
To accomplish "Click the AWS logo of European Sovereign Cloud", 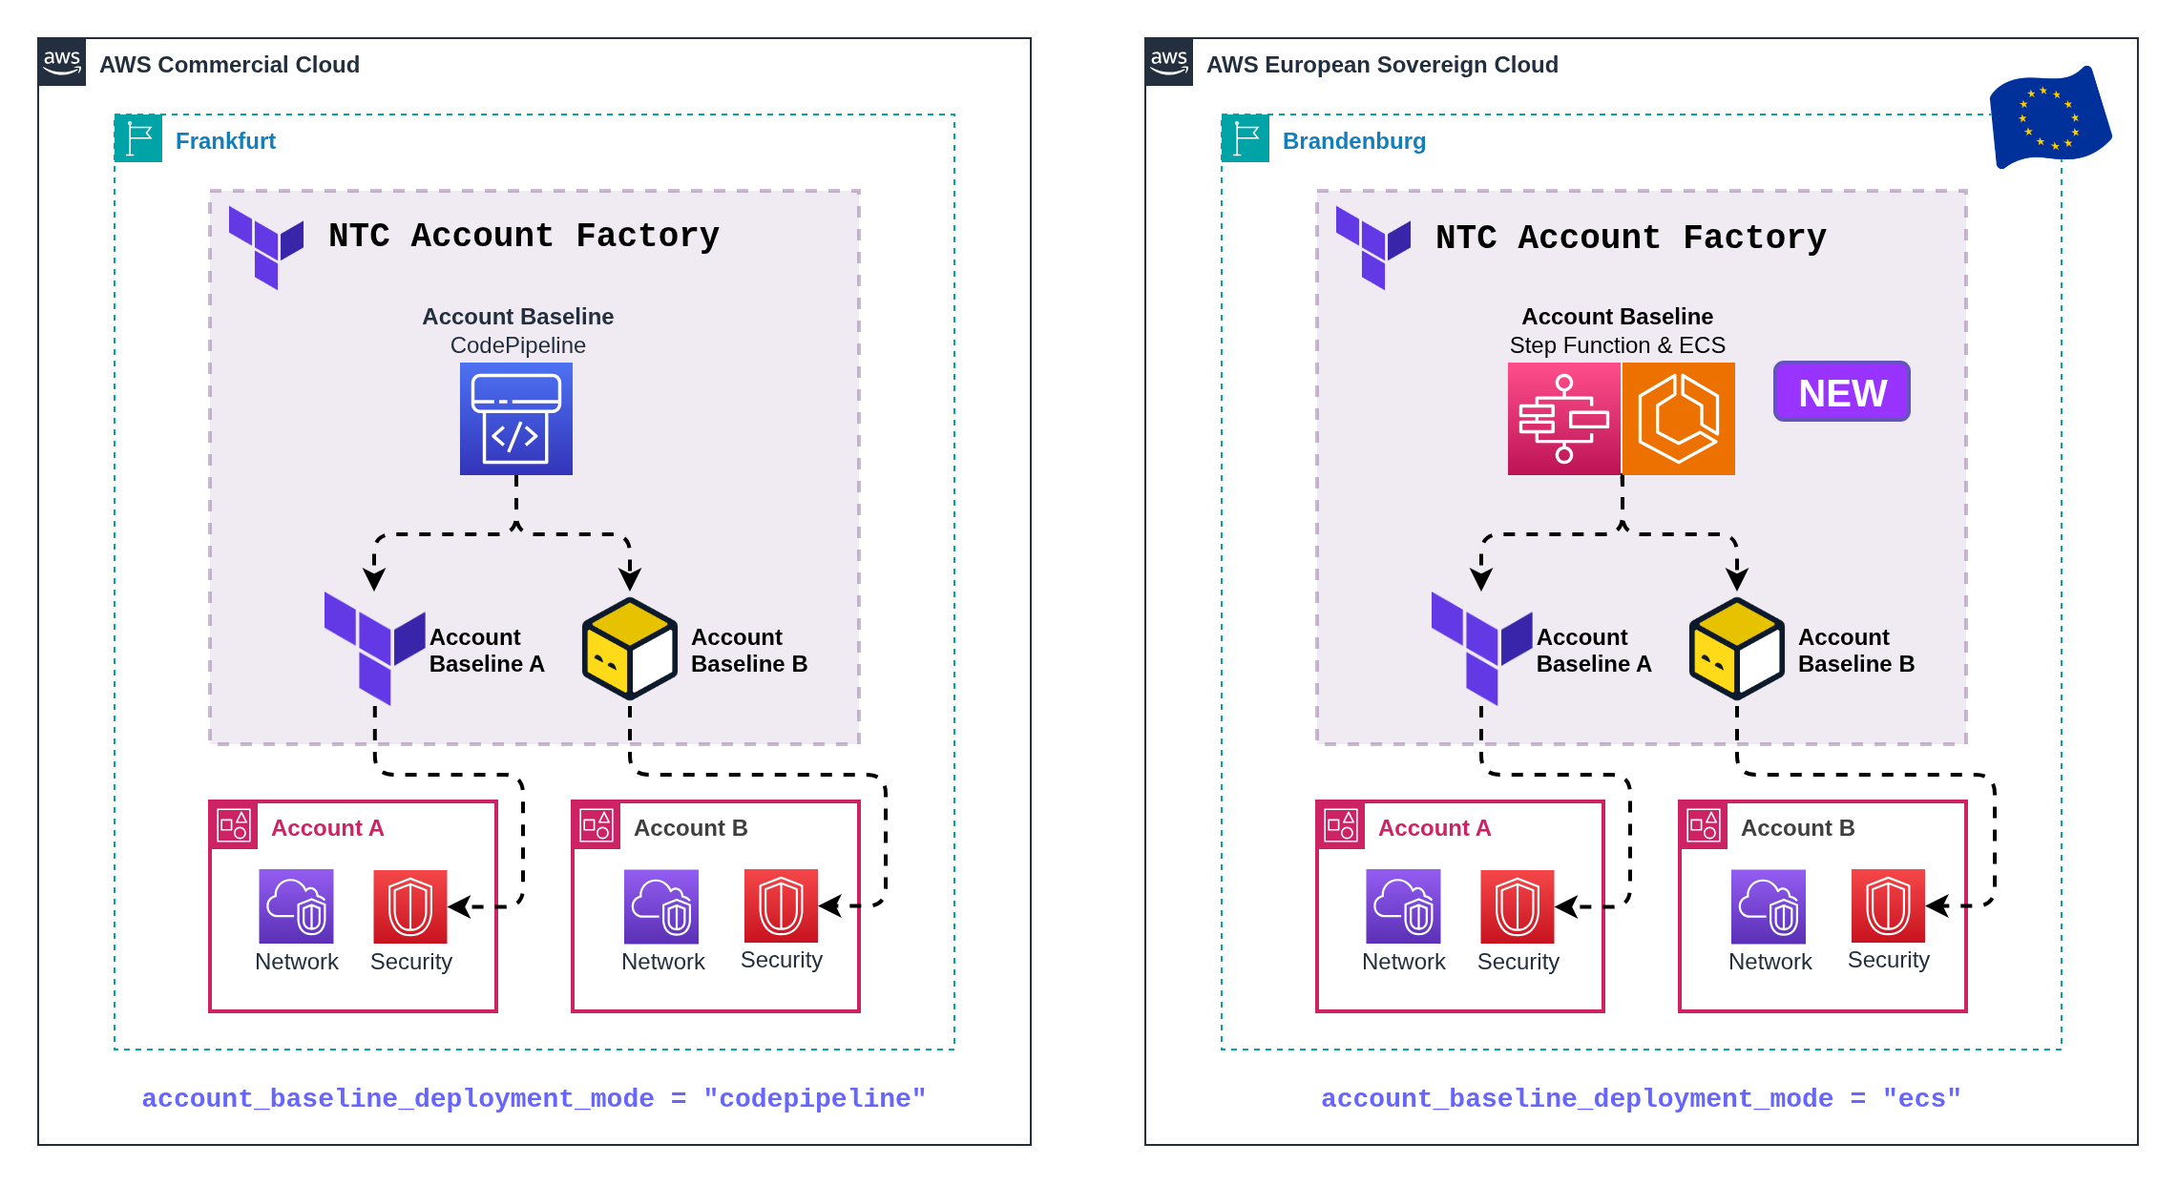I will coord(1169,62).
